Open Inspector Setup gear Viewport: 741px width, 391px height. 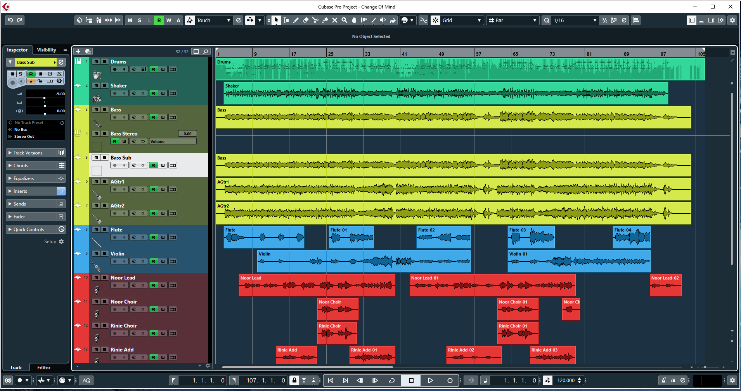tap(61, 242)
